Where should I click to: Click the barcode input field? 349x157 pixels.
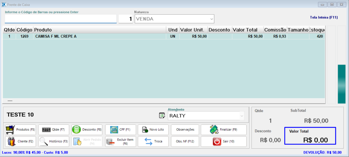click(61, 19)
